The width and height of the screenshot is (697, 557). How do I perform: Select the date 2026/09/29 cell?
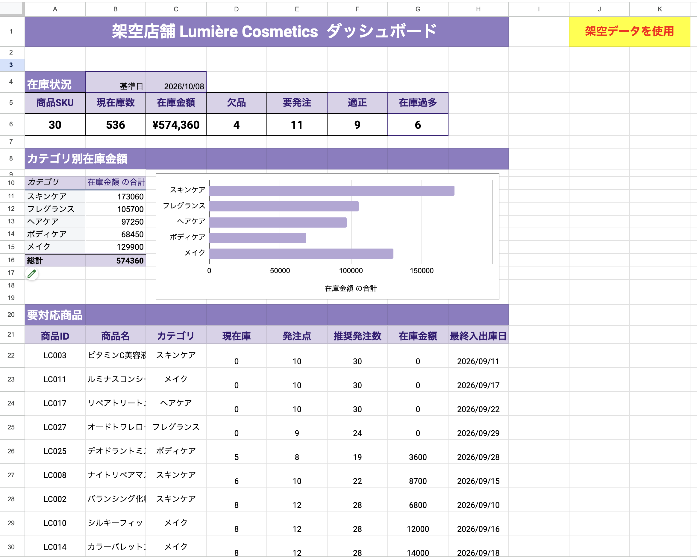point(478,427)
